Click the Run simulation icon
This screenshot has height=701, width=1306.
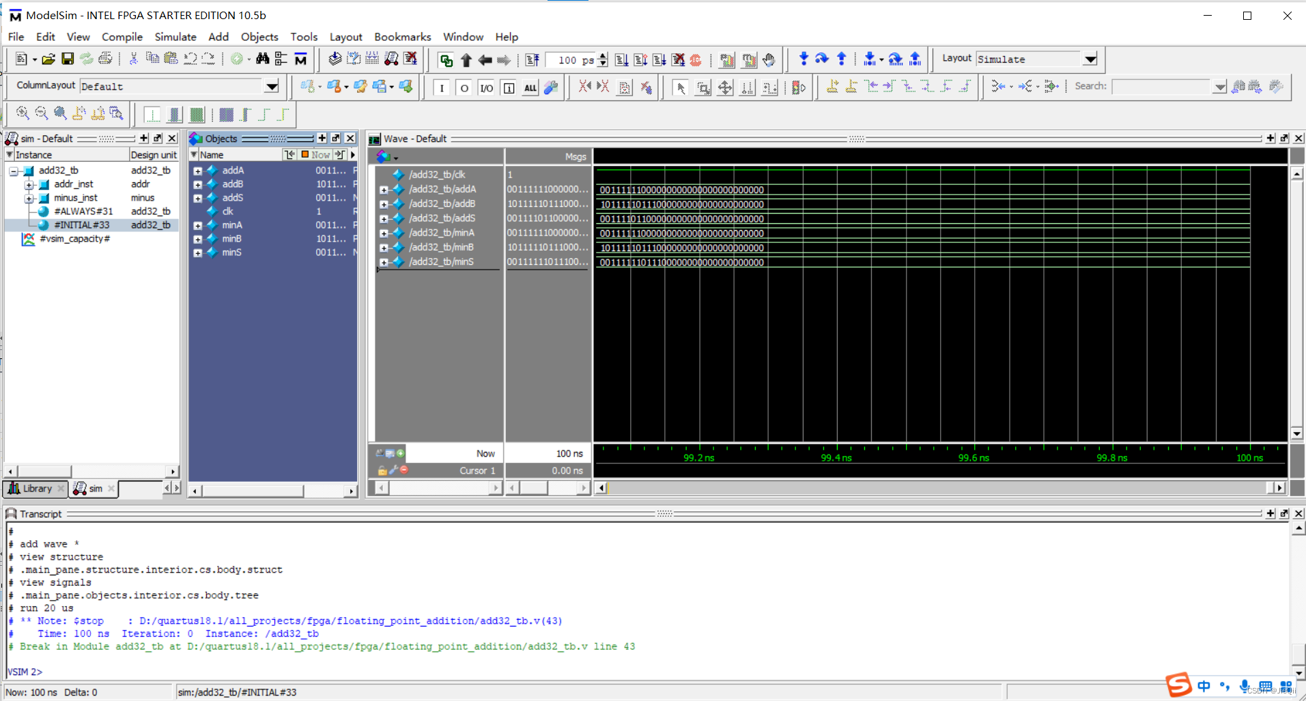point(622,60)
